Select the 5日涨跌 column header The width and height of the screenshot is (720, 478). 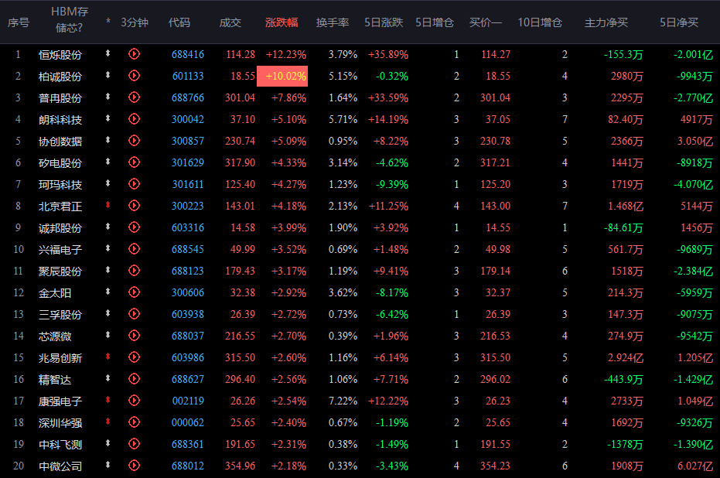384,22
